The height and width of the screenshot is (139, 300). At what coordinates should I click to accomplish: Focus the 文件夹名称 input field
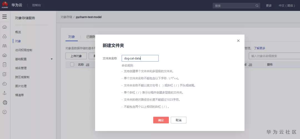click(x=140, y=58)
